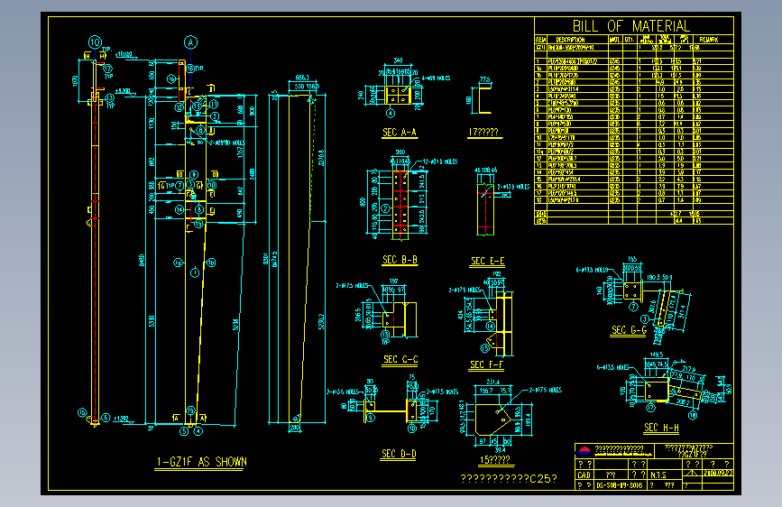Image resolution: width=782 pixels, height=507 pixels.
Task: Click the '12-Ø21.5 HOLES' annotation
Action: click(x=440, y=161)
